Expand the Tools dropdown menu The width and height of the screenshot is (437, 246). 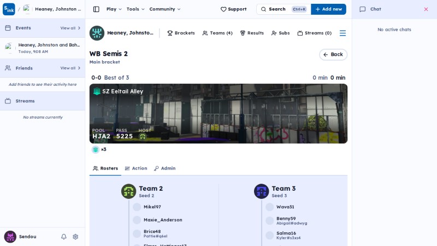(x=135, y=9)
